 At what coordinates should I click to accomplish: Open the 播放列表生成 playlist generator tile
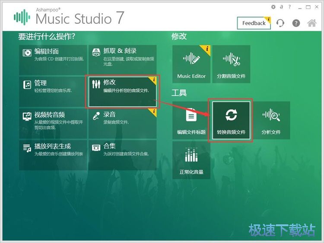[x=53, y=155]
